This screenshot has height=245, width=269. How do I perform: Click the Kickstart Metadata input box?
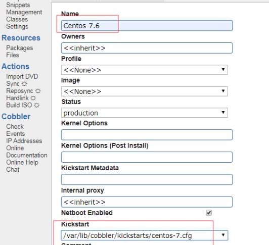point(147,179)
